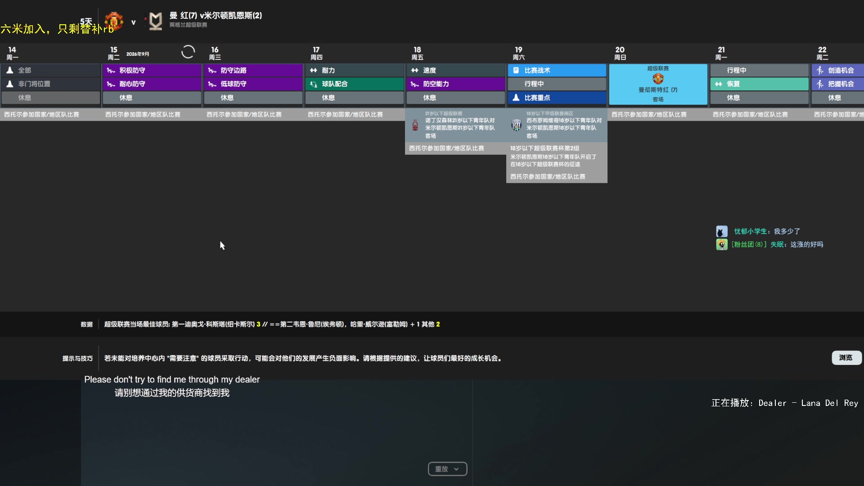The image size is (864, 486).
Task: Open the 超级联赛 match at 曼彻斯特红 on Sunday 20
Action: (658, 84)
